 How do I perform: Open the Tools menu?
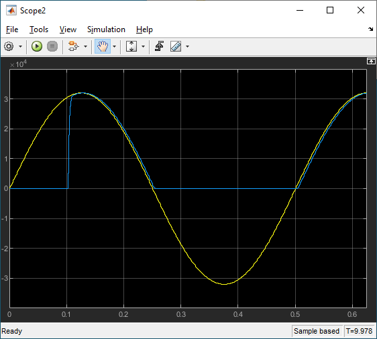[39, 29]
